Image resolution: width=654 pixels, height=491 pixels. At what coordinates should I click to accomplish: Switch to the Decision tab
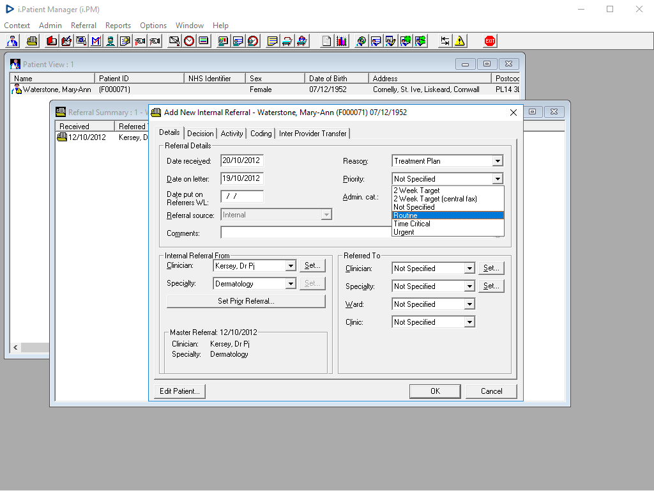(200, 134)
